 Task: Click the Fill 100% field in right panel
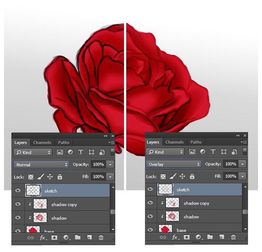(231, 176)
